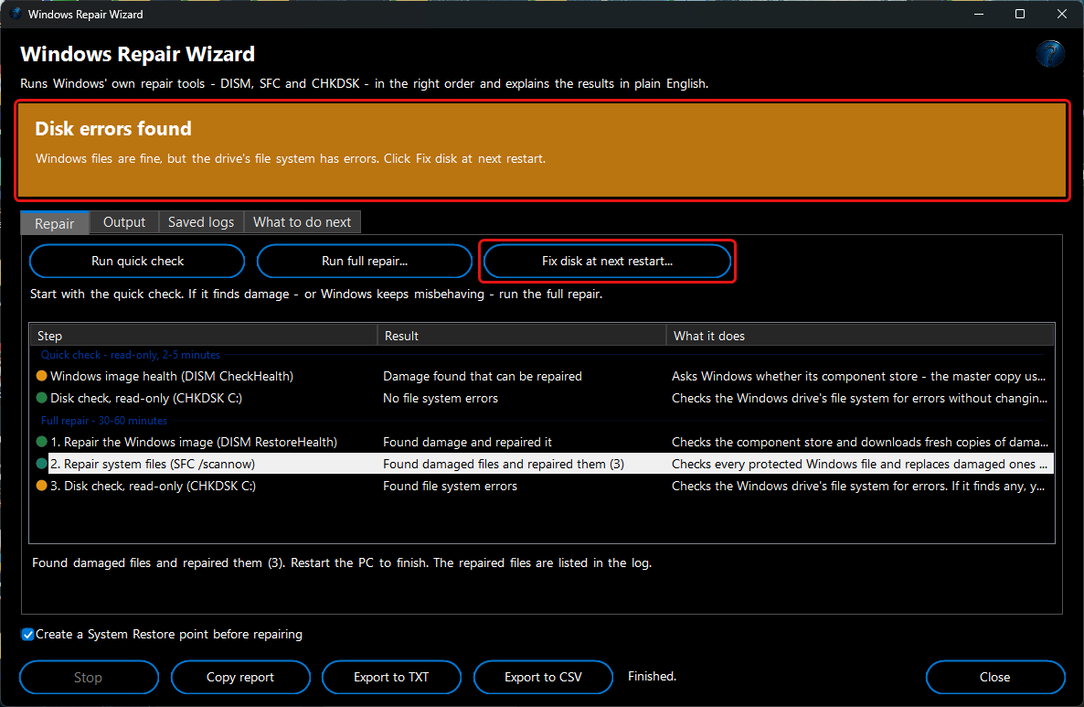This screenshot has height=707, width=1084.
Task: Open the What to do next tab
Action: pyautogui.click(x=303, y=222)
